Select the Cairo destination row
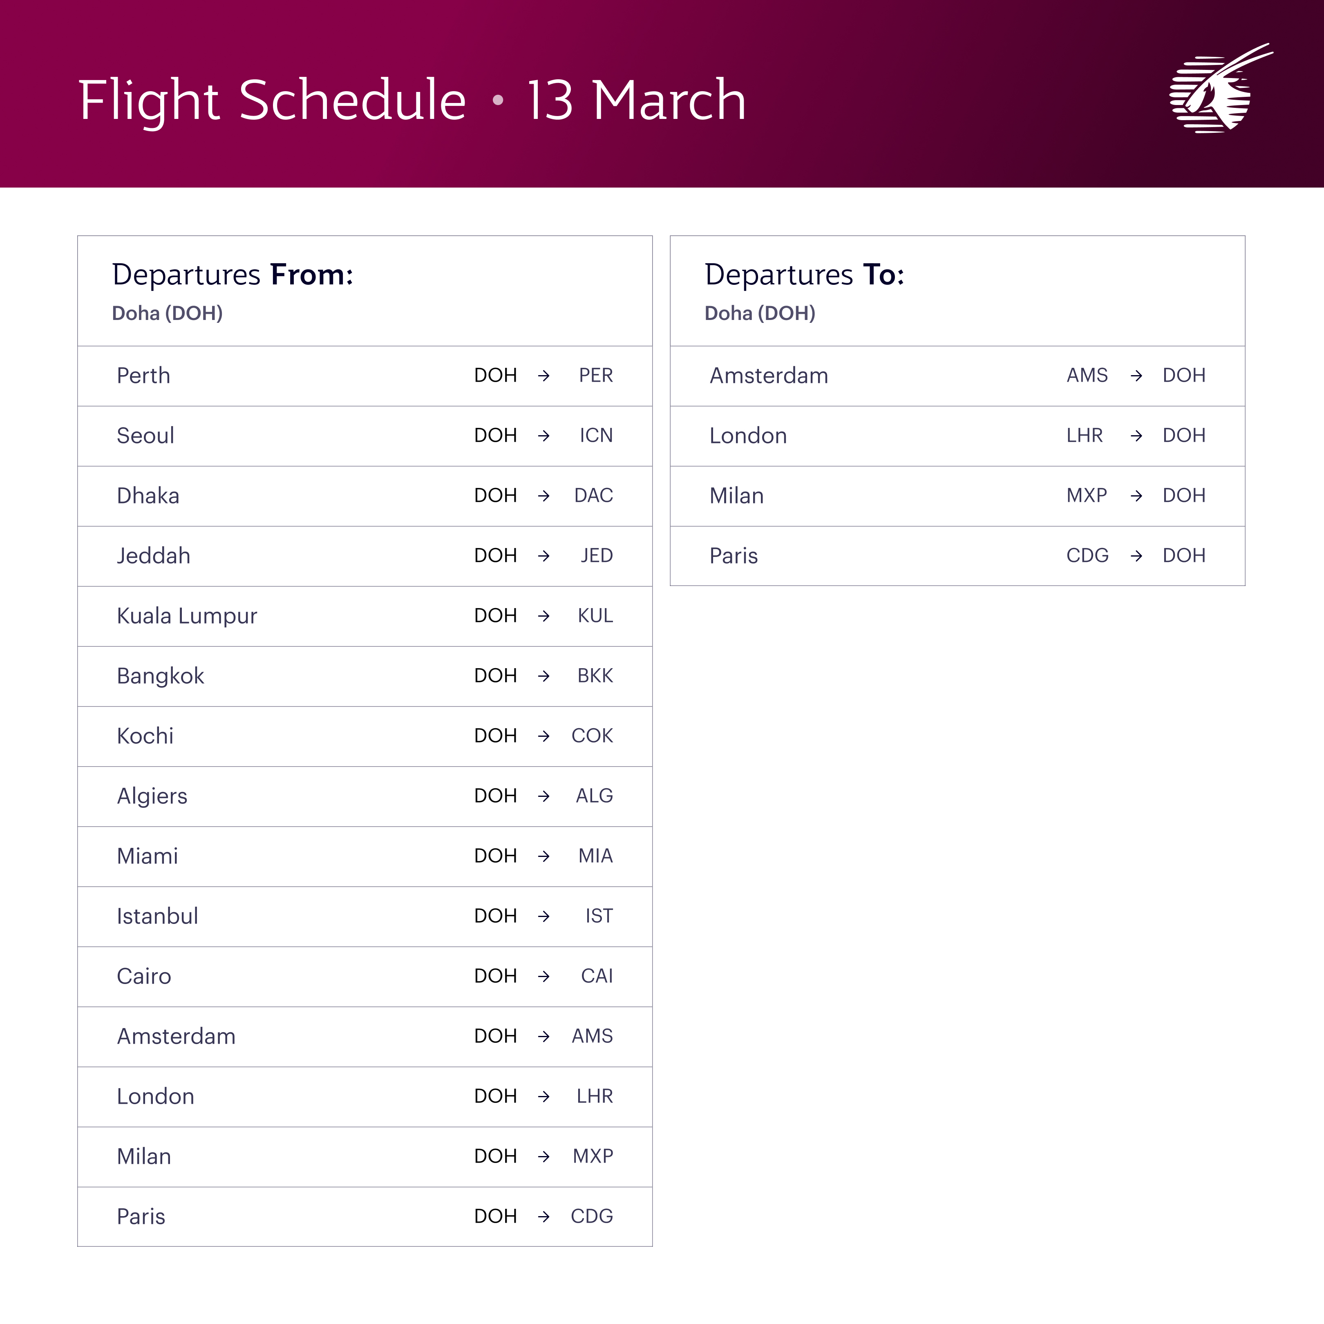Image resolution: width=1324 pixels, height=1324 pixels. tap(144, 976)
